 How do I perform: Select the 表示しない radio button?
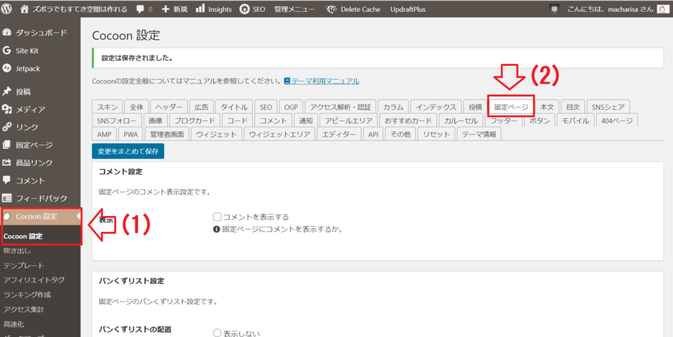(217, 333)
